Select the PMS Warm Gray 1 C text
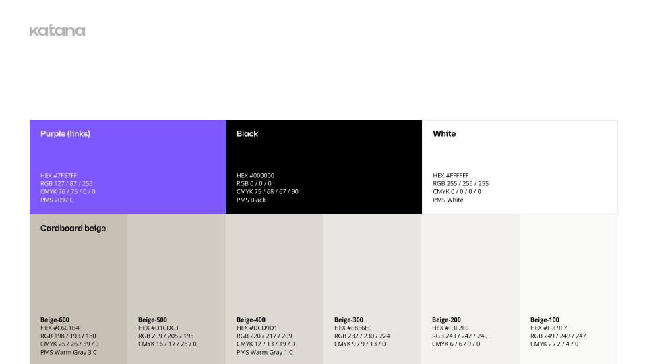647x364 pixels. pyautogui.click(x=265, y=353)
